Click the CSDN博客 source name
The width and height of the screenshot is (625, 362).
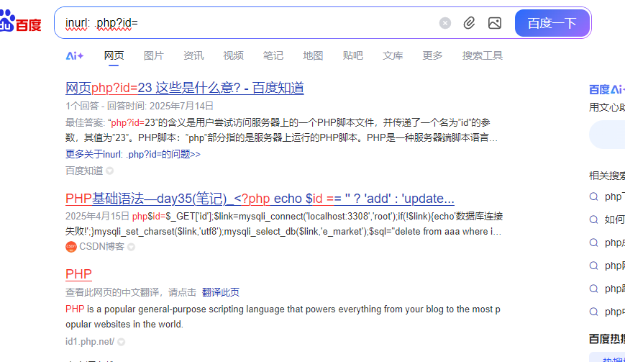point(101,247)
